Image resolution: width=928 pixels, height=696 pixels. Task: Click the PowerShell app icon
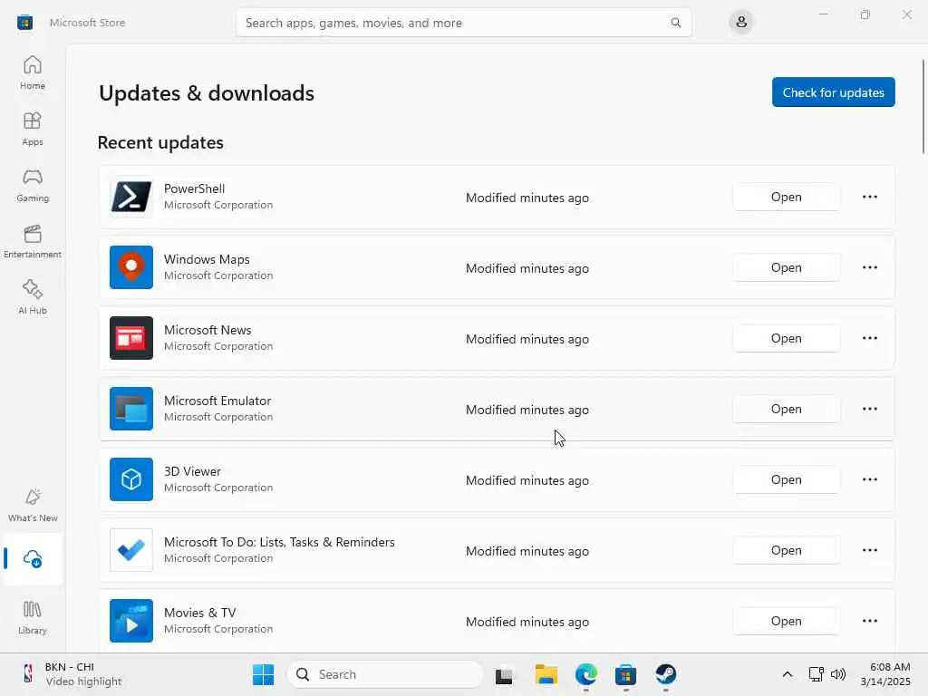(x=131, y=197)
